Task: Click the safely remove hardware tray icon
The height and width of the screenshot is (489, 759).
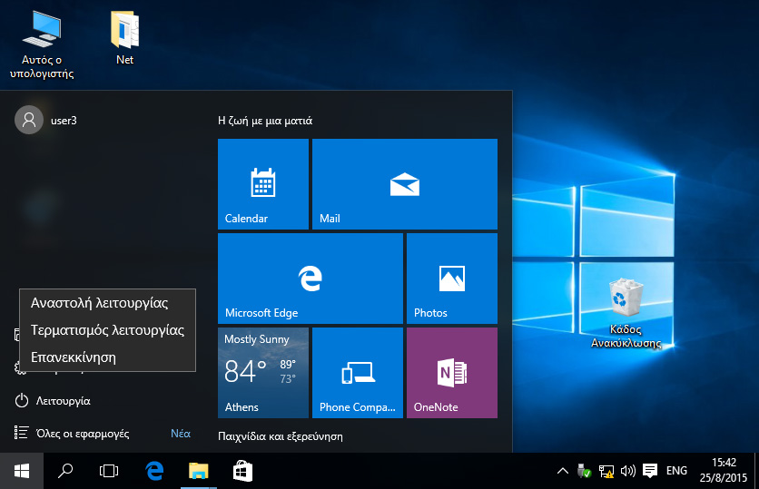Action: 584,471
